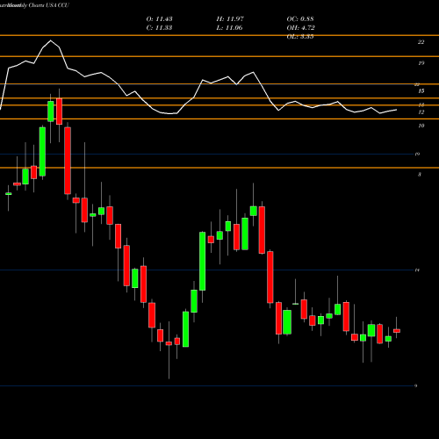Click the low value L: 11.06
Image resolution: width=439 pixels, height=439 pixels.
point(230,28)
